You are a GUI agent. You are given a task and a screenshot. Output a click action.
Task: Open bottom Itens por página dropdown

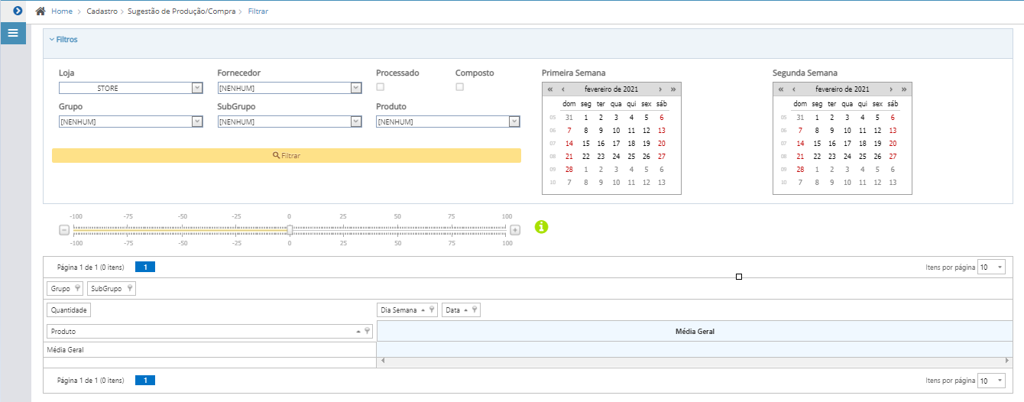coord(992,381)
